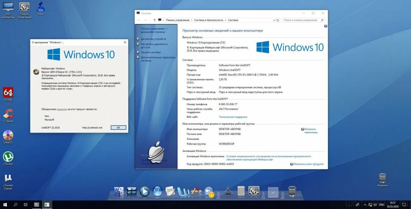Open the blue globe browser icon in dock
The width and height of the screenshot is (411, 209).
click(x=157, y=191)
